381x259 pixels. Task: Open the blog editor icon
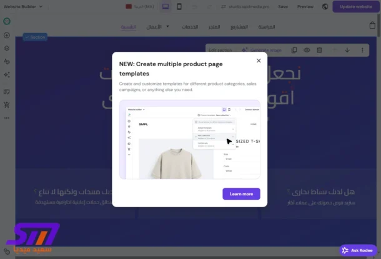click(x=7, y=91)
